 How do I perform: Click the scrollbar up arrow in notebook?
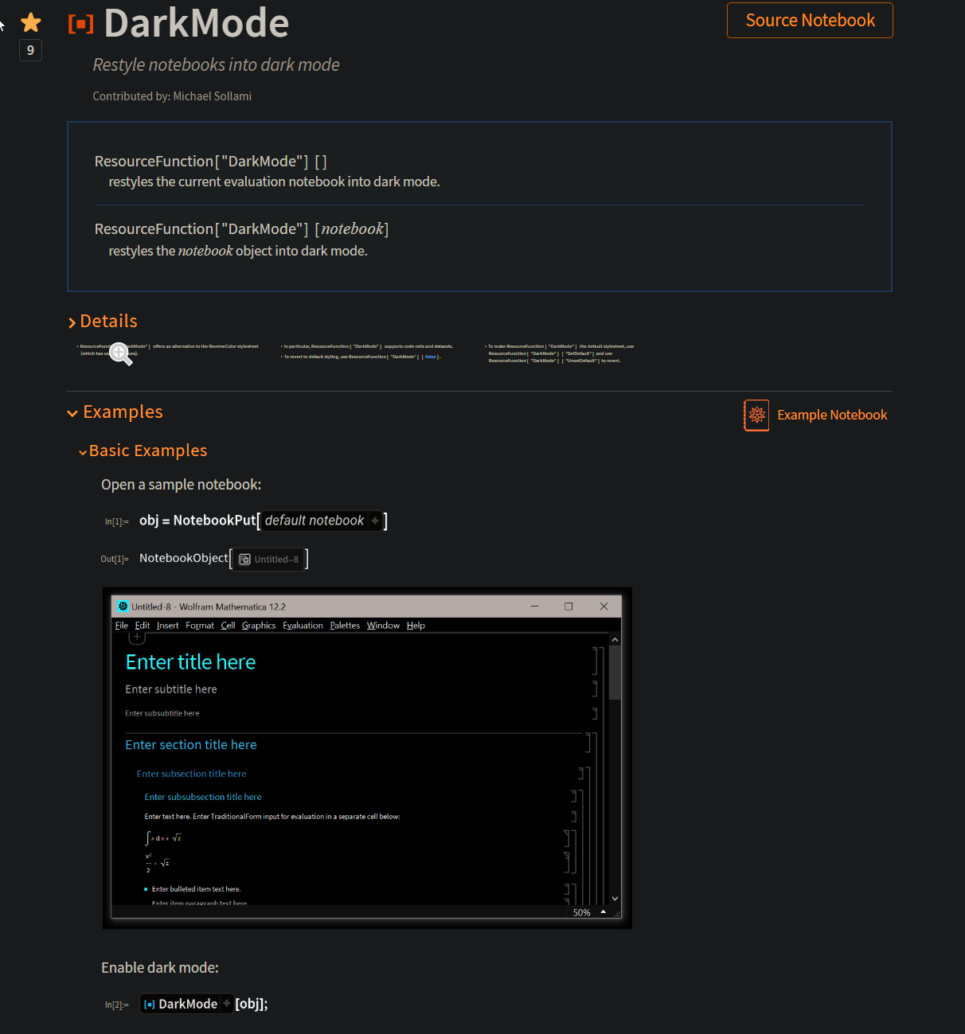tap(615, 640)
